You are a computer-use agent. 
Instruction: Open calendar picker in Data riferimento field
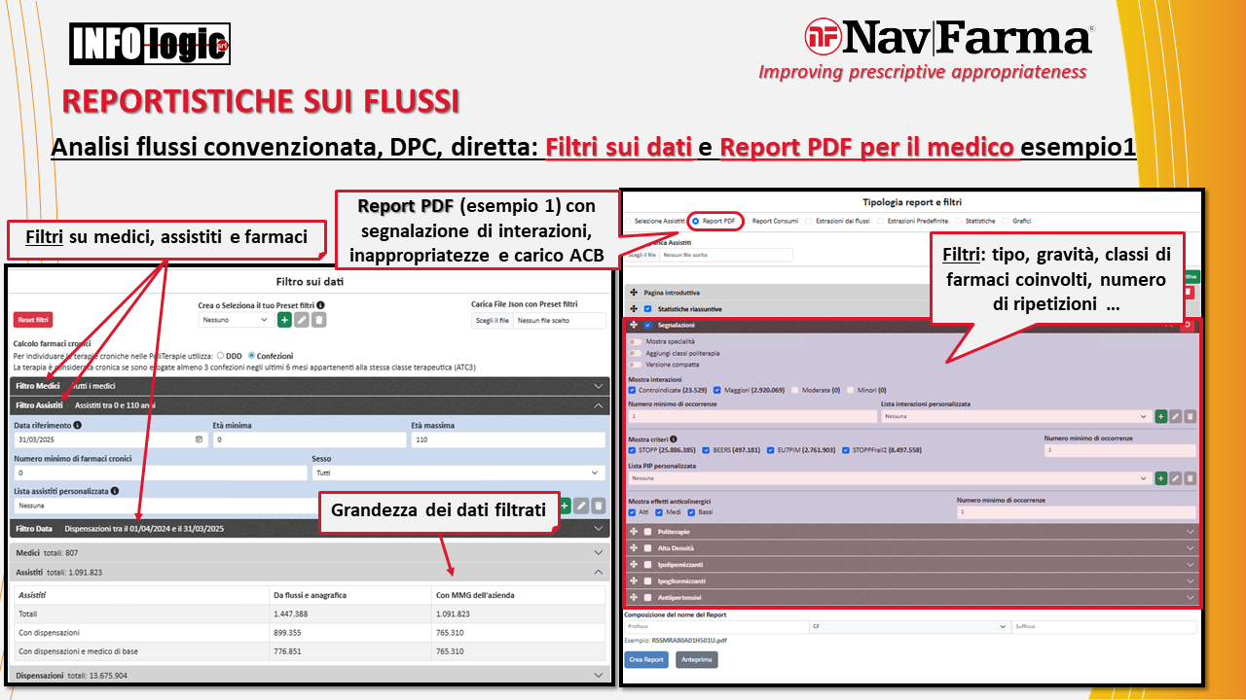pos(199,440)
